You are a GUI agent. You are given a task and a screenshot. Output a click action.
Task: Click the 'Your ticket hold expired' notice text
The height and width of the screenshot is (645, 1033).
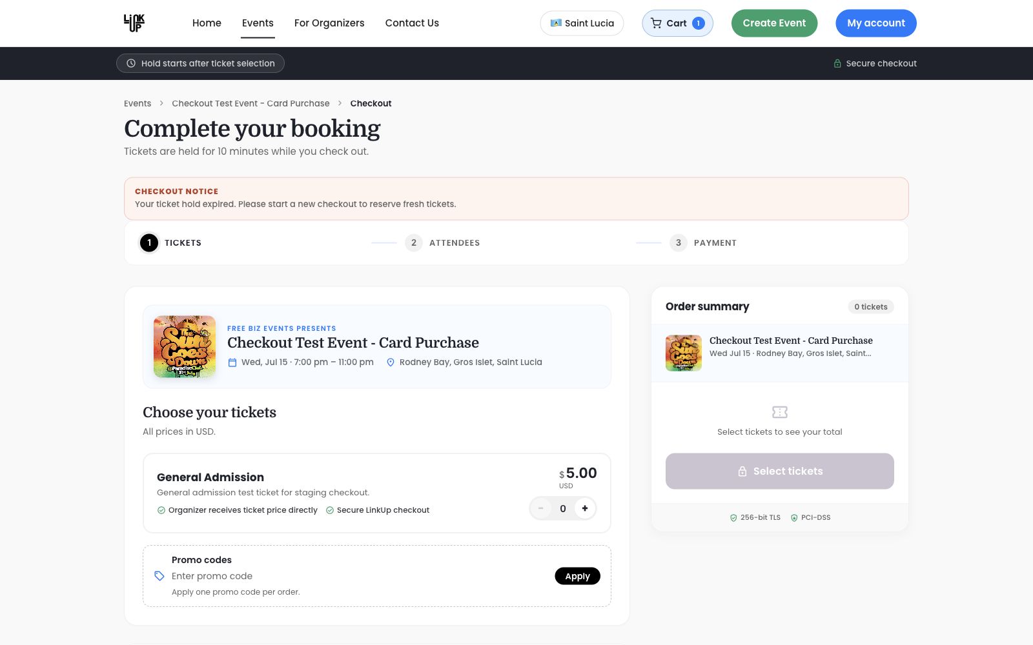(x=295, y=204)
